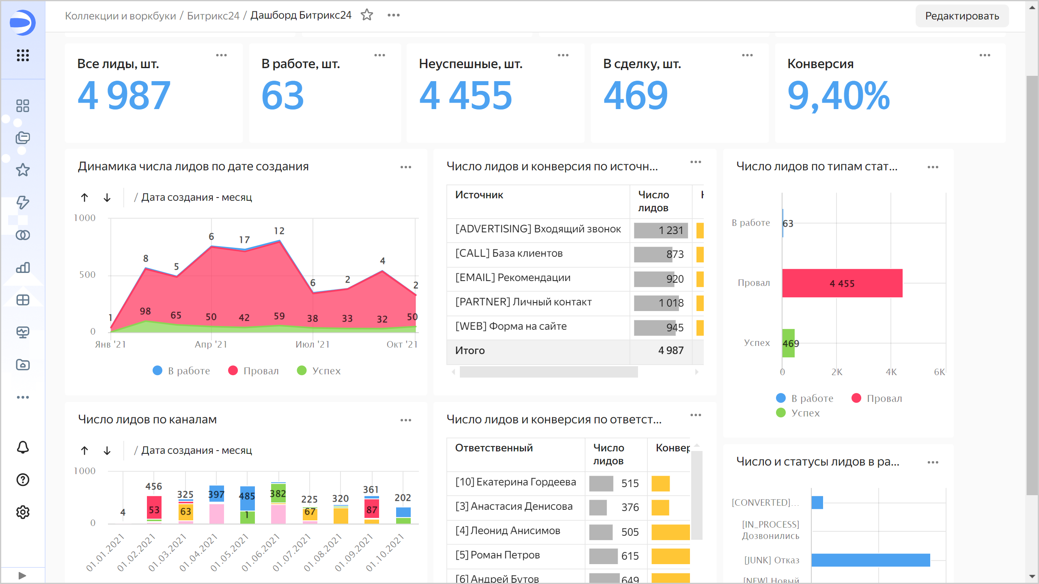1039x584 pixels.
Task: Open the apps grid menu in sidebar
Action: click(x=23, y=56)
